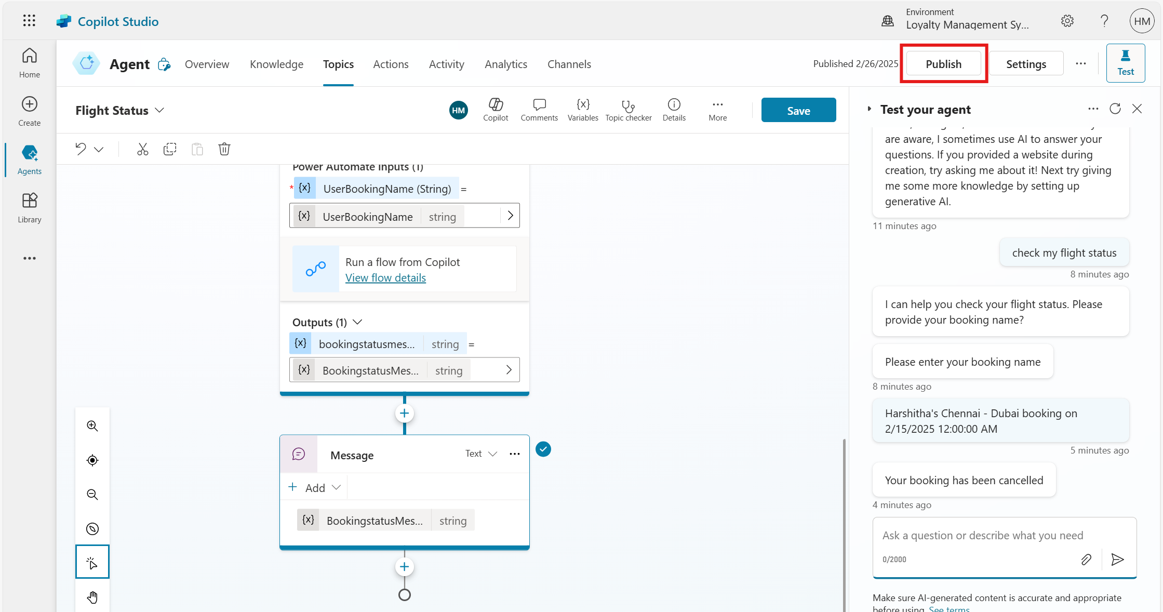The height and width of the screenshot is (612, 1163).
Task: Click the Cut scissors icon
Action: (x=142, y=150)
